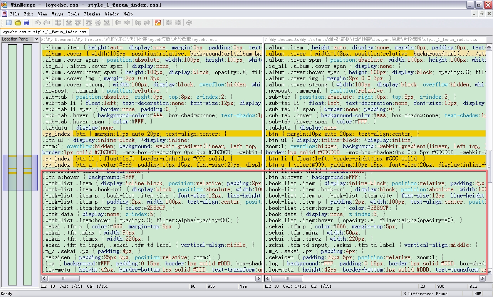Copy difference to left pane
The image size is (493, 297).
(127, 23)
